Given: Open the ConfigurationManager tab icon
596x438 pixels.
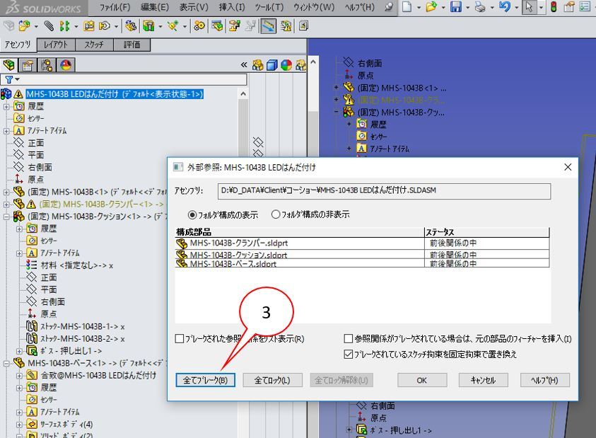Looking at the screenshot, I should [x=47, y=65].
